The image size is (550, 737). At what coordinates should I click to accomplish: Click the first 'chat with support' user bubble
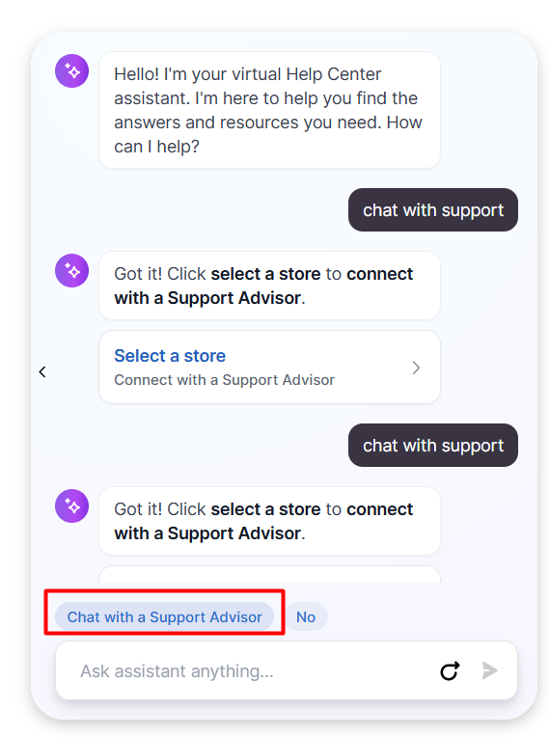433,210
